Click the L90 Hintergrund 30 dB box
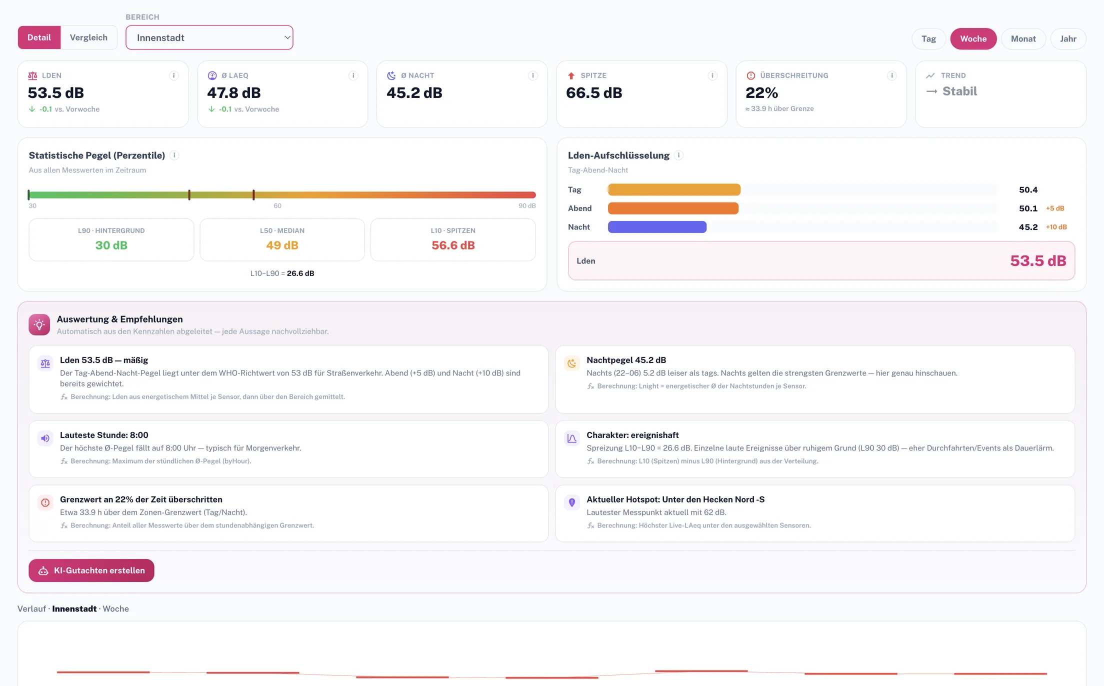 tap(111, 239)
